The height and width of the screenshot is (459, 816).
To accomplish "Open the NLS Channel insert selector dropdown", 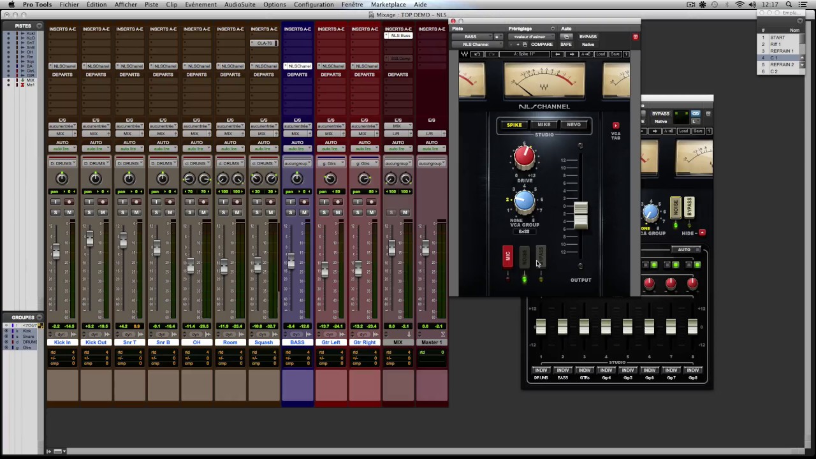I will pyautogui.click(x=477, y=45).
